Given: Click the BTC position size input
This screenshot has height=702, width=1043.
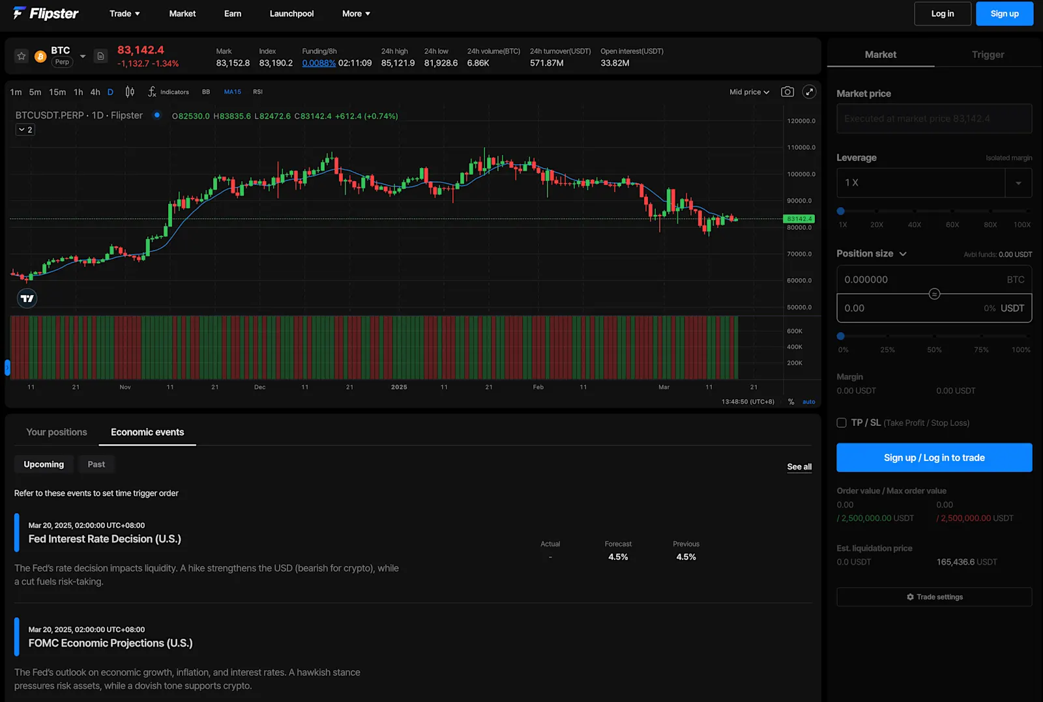Looking at the screenshot, I should pos(934,279).
